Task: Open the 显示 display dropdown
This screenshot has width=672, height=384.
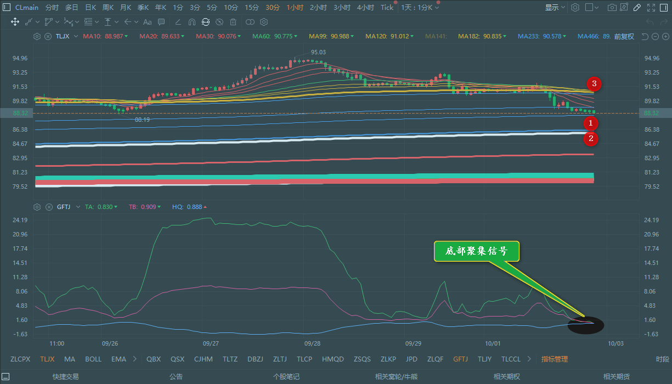Action: tap(555, 8)
